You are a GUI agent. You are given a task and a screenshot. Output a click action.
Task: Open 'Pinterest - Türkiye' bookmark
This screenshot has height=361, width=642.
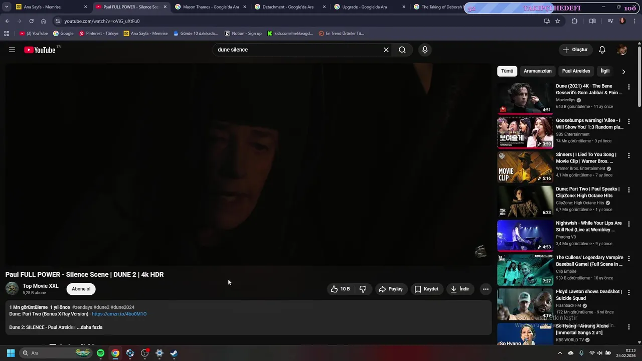[x=99, y=33]
